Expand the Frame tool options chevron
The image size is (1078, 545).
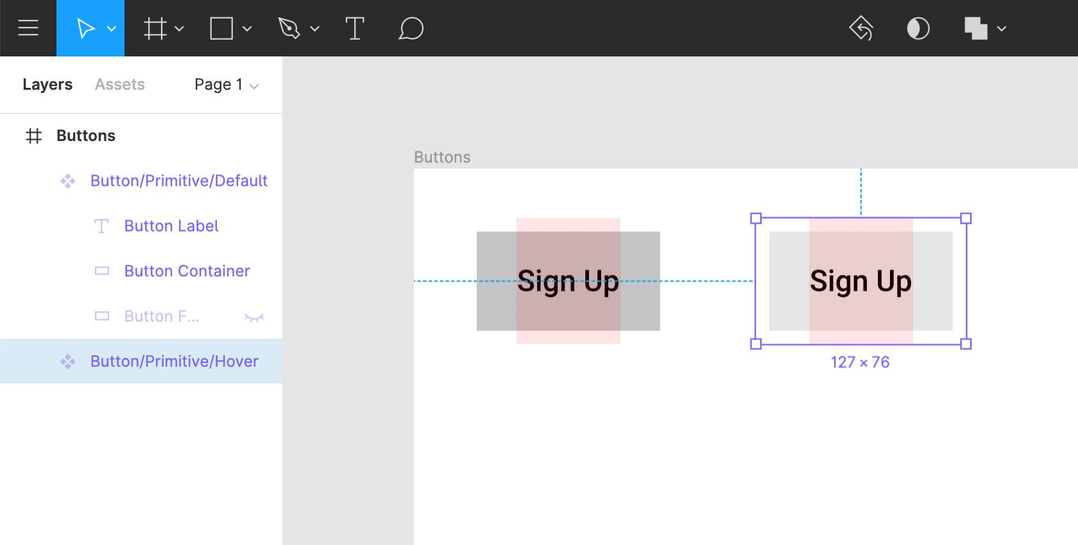coord(180,29)
